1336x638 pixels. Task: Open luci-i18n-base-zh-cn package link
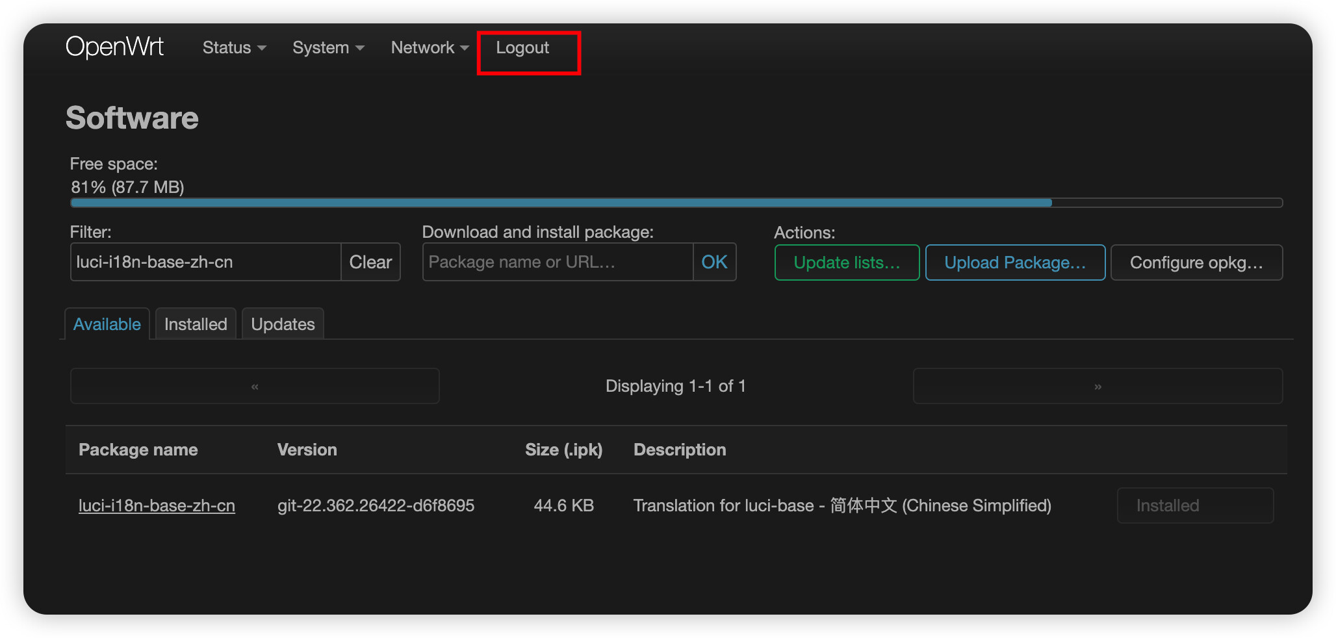click(x=157, y=505)
